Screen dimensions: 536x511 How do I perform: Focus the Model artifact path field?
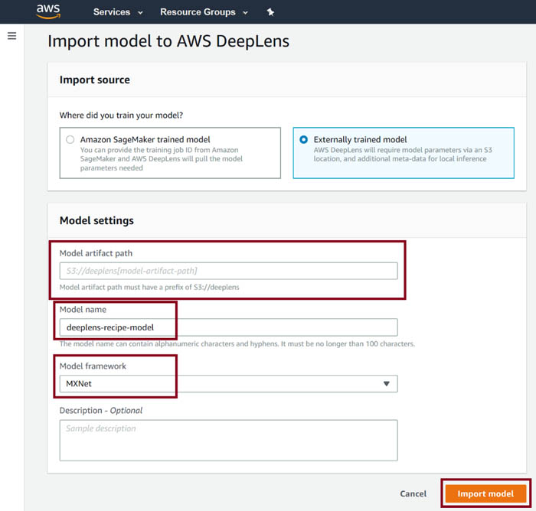pos(228,271)
